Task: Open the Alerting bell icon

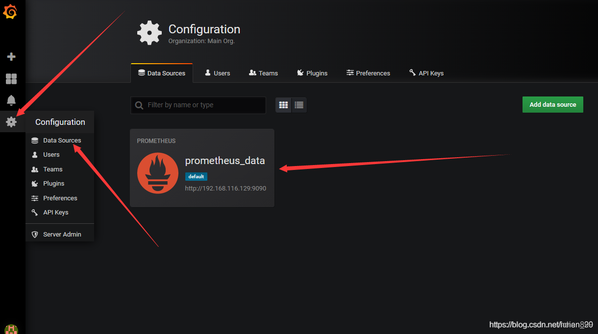Action: pos(11,100)
